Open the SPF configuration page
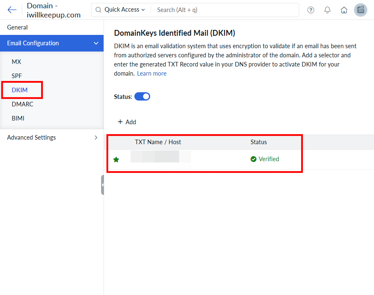374x295 pixels. point(17,76)
